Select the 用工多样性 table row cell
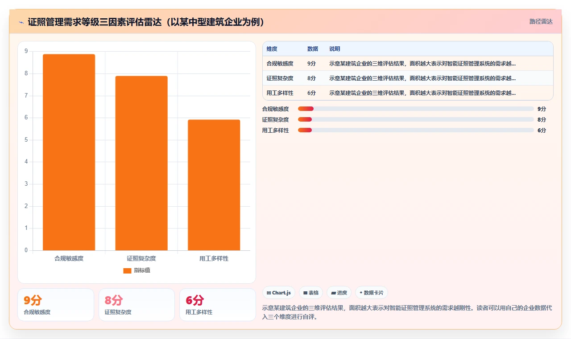The height and width of the screenshot is (339, 571). 280,93
